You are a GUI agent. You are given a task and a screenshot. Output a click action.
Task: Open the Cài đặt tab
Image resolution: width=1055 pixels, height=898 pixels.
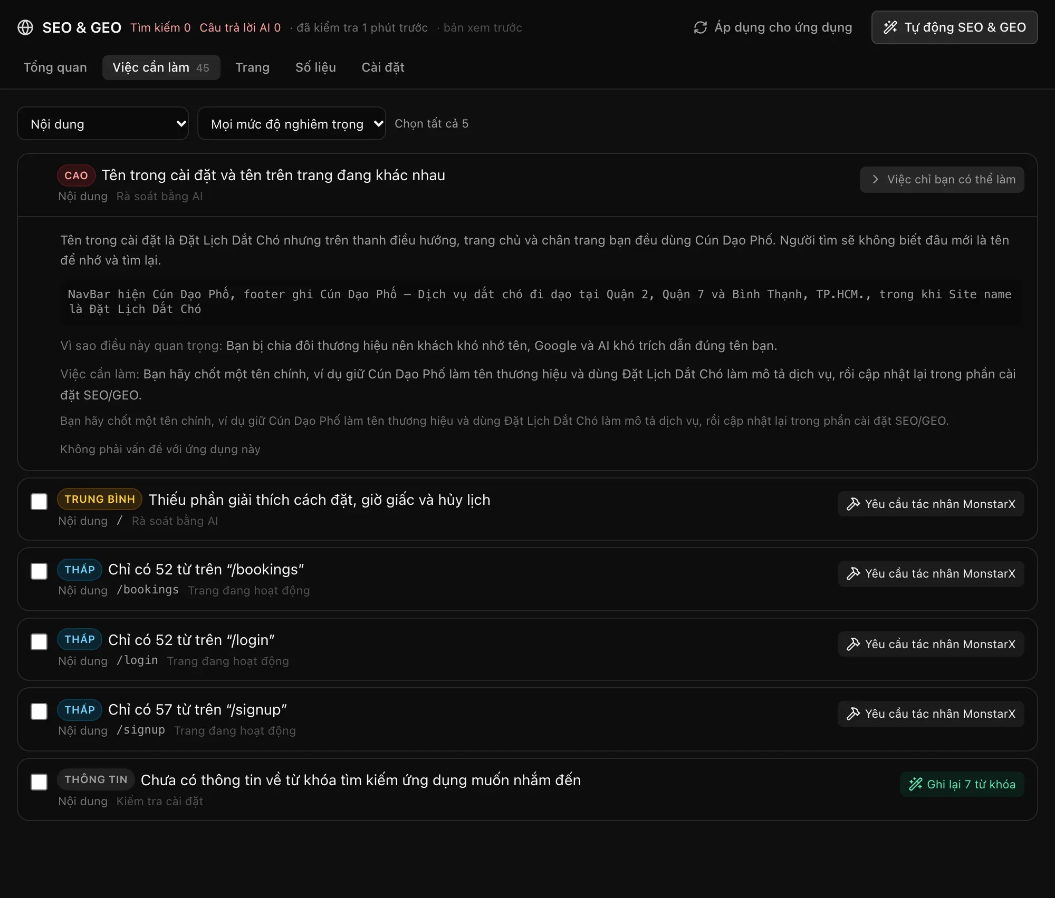pos(383,67)
